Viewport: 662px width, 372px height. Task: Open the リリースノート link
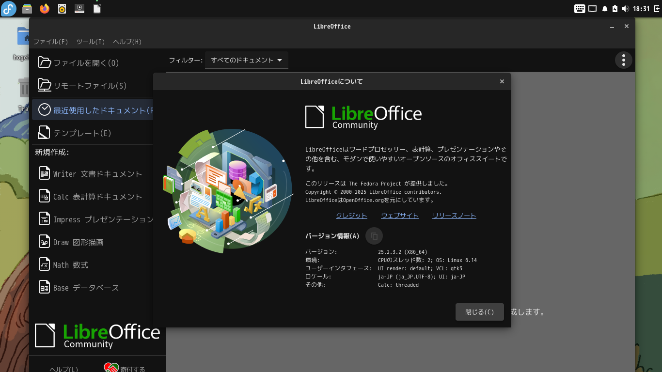[454, 216]
